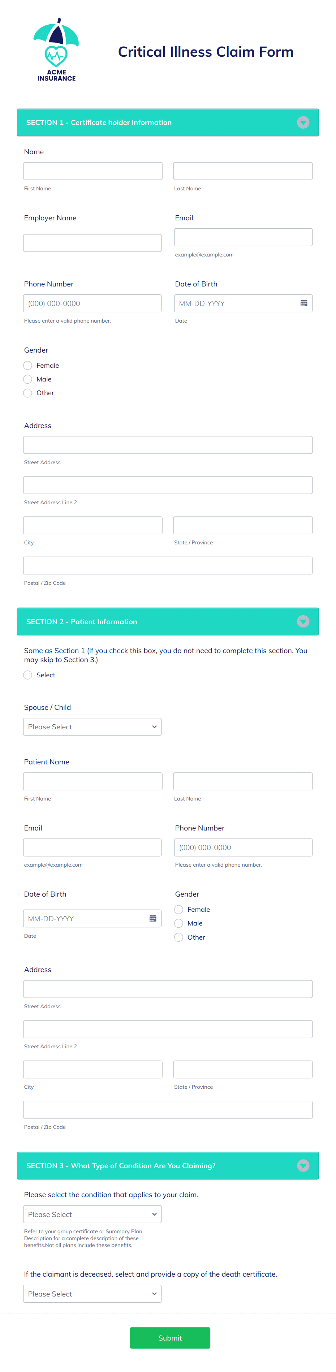The width and height of the screenshot is (336, 1372).
Task: Collapse Section 1 using its chevron icon
Action: pyautogui.click(x=303, y=122)
